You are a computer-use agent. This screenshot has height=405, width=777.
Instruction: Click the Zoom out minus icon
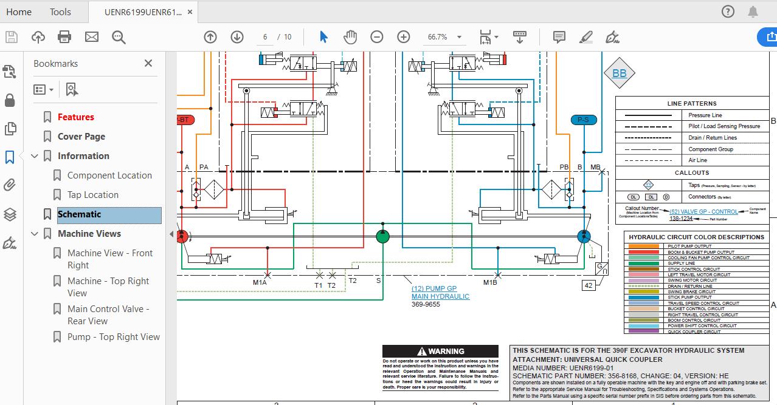[377, 37]
